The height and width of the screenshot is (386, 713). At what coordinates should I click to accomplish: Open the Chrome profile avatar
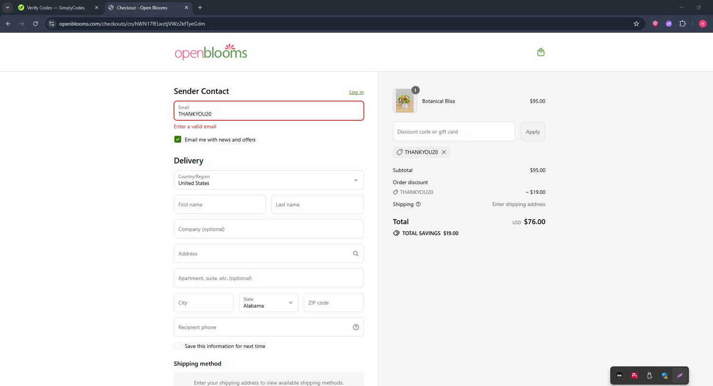(x=703, y=24)
